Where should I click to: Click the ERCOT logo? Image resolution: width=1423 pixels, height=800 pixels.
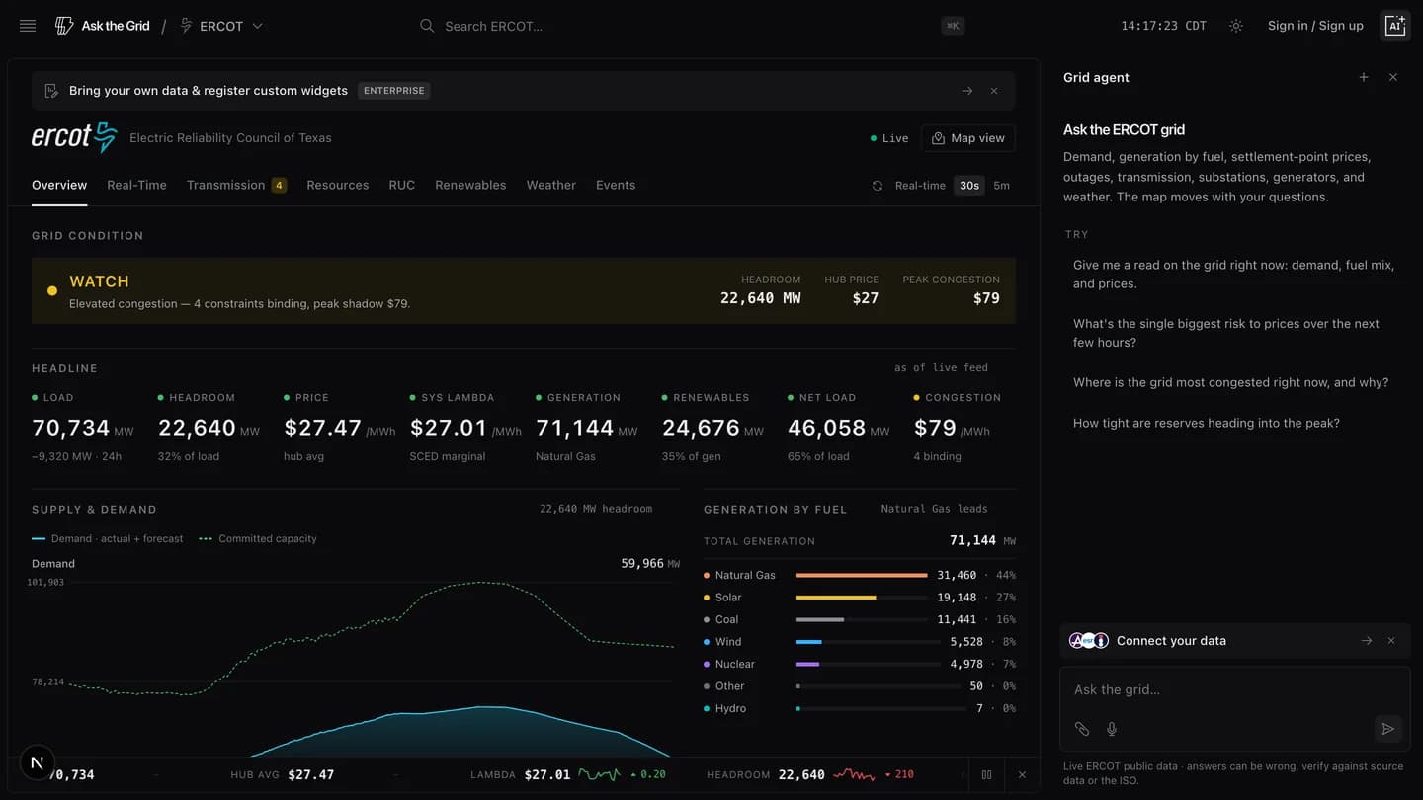tap(74, 137)
